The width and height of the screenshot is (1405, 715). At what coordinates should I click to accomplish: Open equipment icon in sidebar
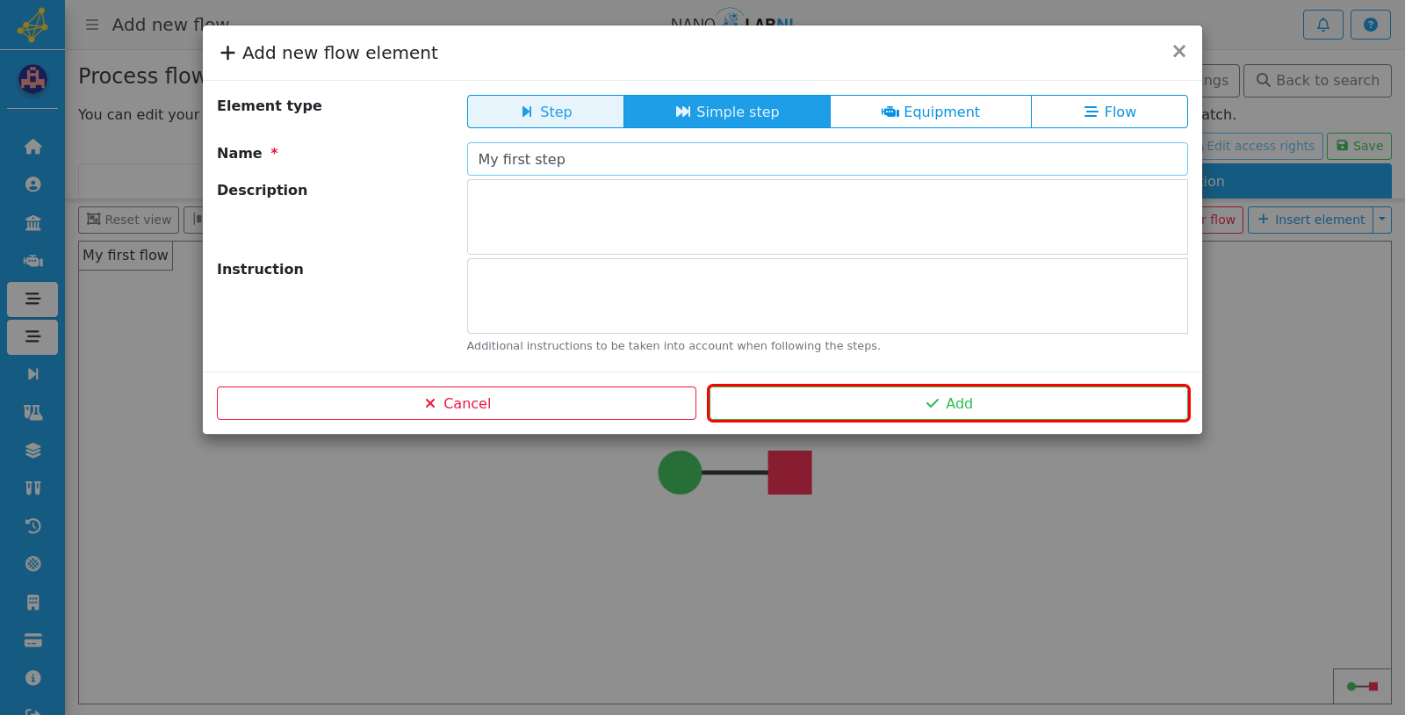32,261
